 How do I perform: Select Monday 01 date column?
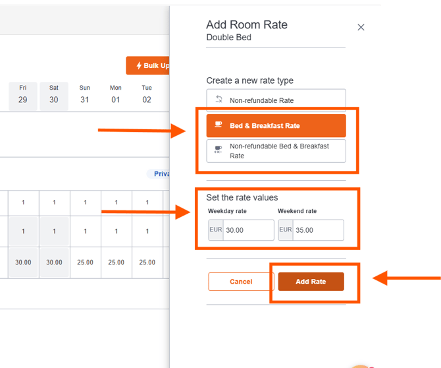pos(116,94)
